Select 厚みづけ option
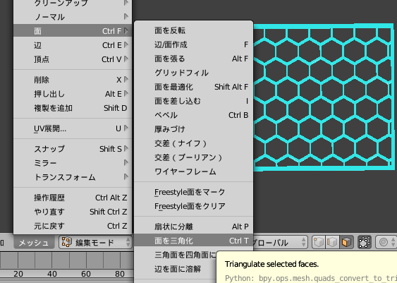Viewport: 397px width, 283px height. click(194, 129)
